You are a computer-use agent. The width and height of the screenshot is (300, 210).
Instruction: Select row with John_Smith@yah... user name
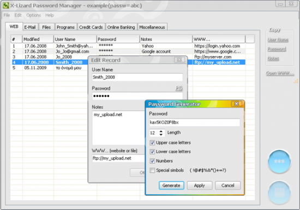click(128, 46)
